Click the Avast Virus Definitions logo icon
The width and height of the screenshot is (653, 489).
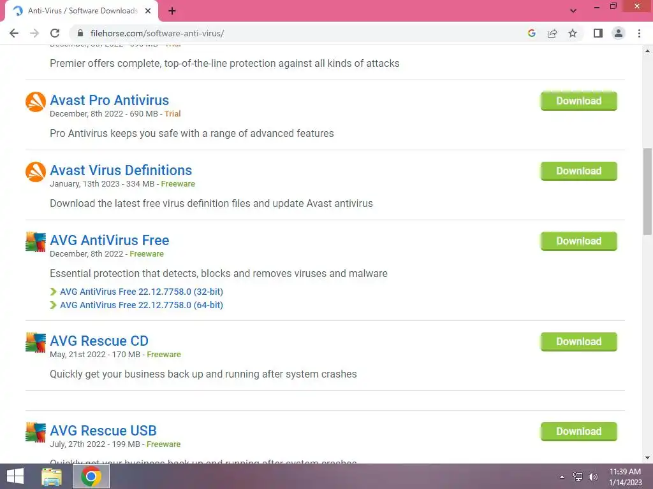tap(36, 172)
